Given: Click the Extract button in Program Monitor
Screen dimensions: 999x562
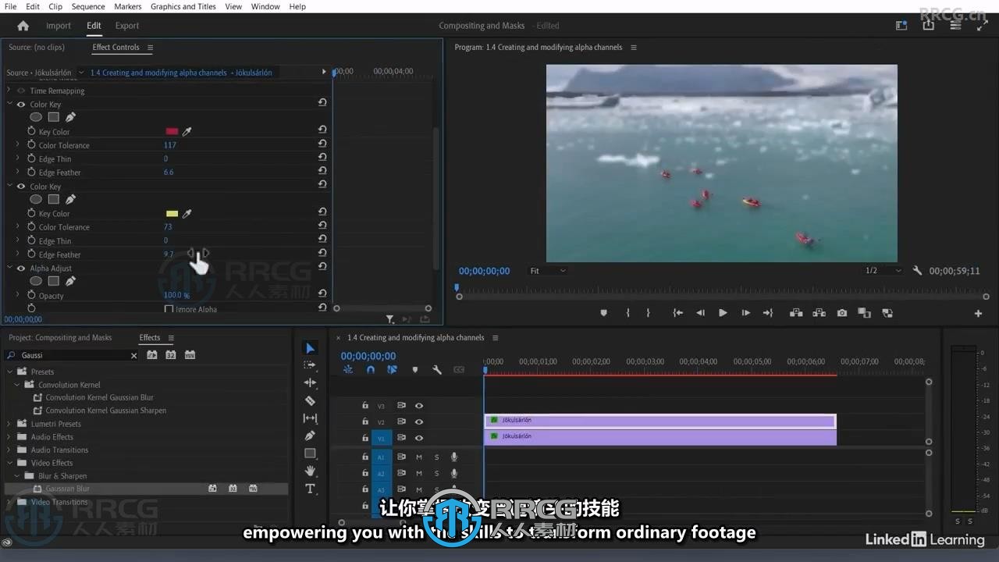Looking at the screenshot, I should (x=819, y=313).
